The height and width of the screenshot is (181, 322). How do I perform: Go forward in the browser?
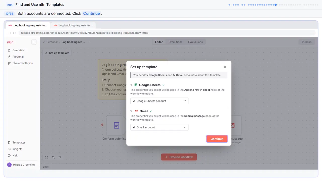(10, 33)
